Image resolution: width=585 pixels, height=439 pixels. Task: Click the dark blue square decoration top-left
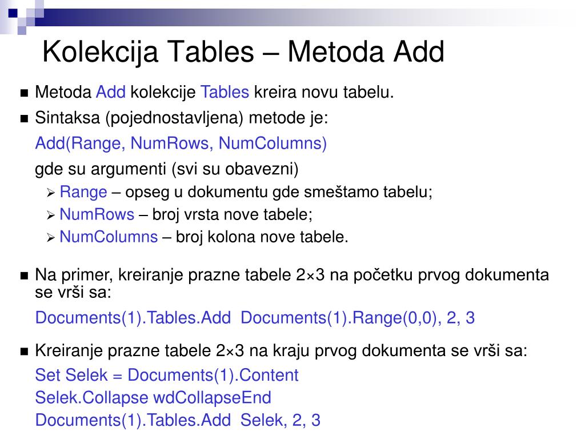click(13, 13)
